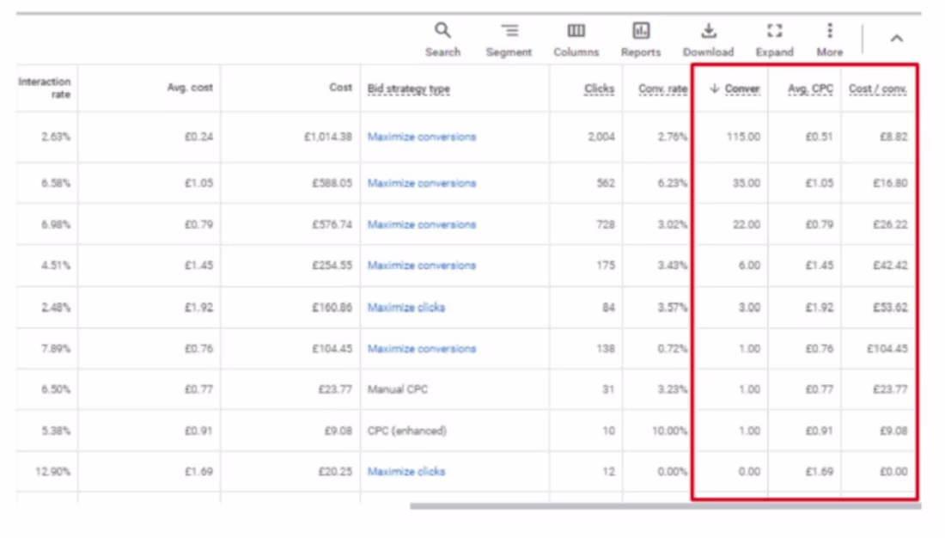This screenshot has width=945, height=538.
Task: Open Maximize conversions link in £576.74 row
Action: tap(422, 224)
